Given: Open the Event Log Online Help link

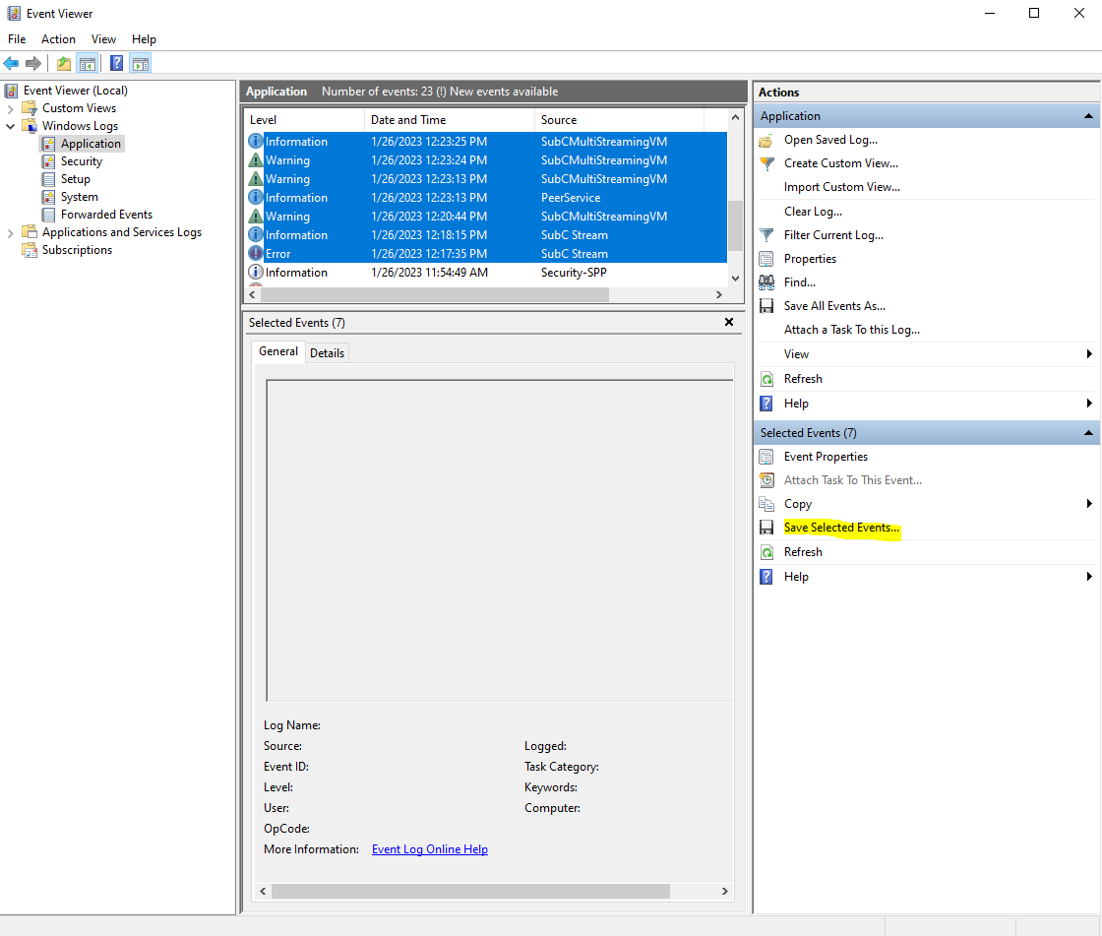Looking at the screenshot, I should pyautogui.click(x=429, y=849).
